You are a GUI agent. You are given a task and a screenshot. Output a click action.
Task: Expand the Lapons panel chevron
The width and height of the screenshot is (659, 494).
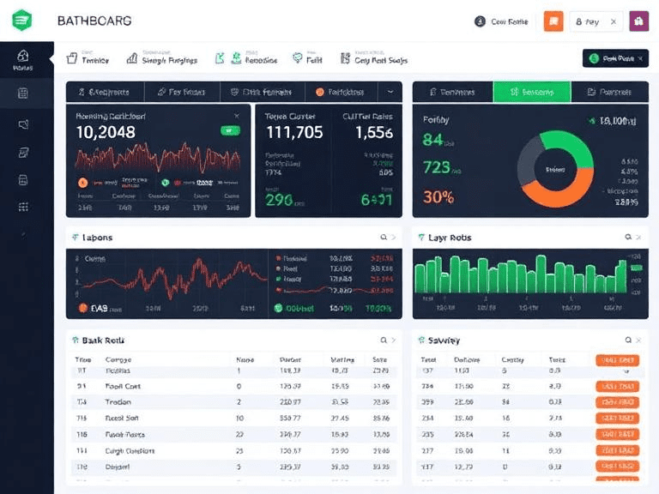(x=394, y=238)
